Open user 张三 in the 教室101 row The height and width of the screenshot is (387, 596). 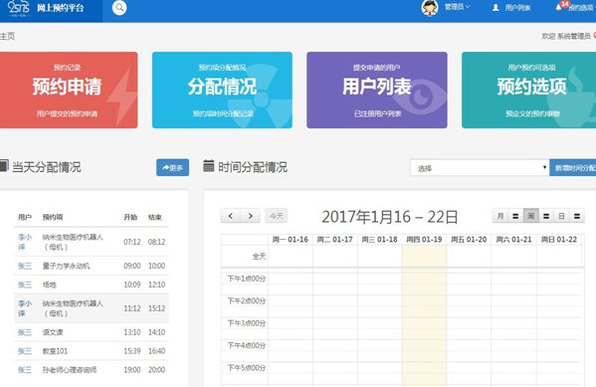25,351
